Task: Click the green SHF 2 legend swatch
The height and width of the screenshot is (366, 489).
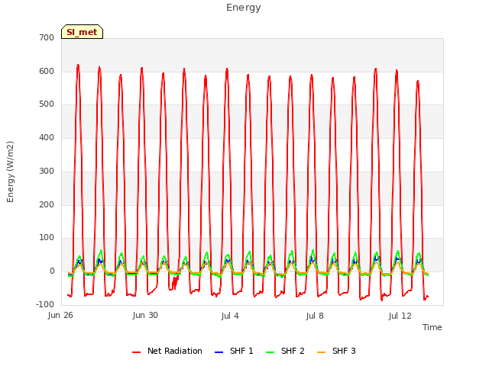Action: 270,352
